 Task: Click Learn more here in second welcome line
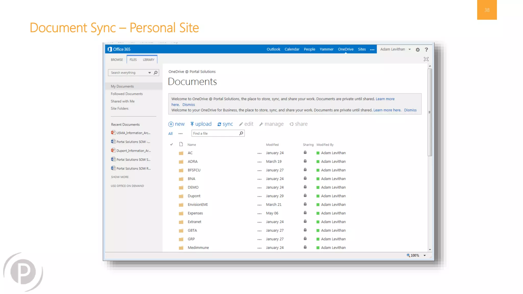click(x=387, y=110)
